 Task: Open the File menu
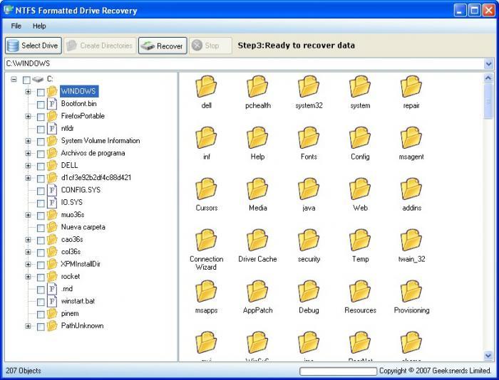click(x=16, y=26)
